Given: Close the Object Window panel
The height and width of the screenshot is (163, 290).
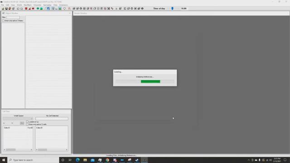Looking at the screenshot, I should [x=70, y=13].
